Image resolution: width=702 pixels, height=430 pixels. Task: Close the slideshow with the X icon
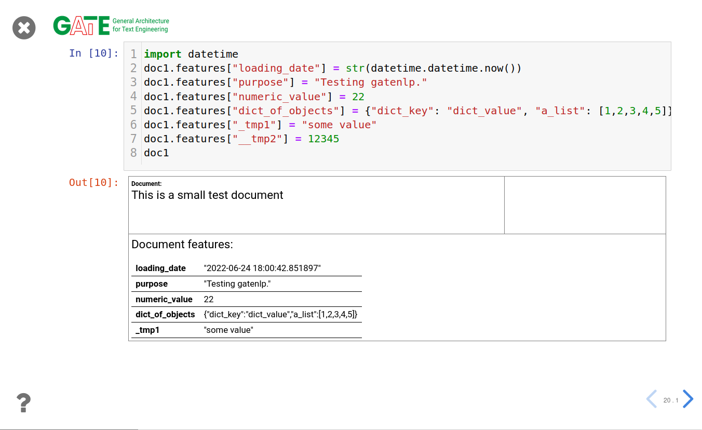point(24,28)
